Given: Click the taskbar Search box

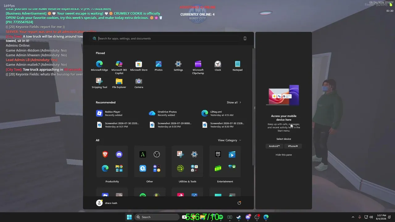Looking at the screenshot, I should coord(157,217).
